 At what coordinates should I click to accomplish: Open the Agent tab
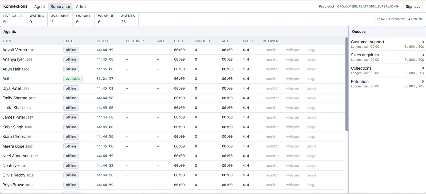39,7
